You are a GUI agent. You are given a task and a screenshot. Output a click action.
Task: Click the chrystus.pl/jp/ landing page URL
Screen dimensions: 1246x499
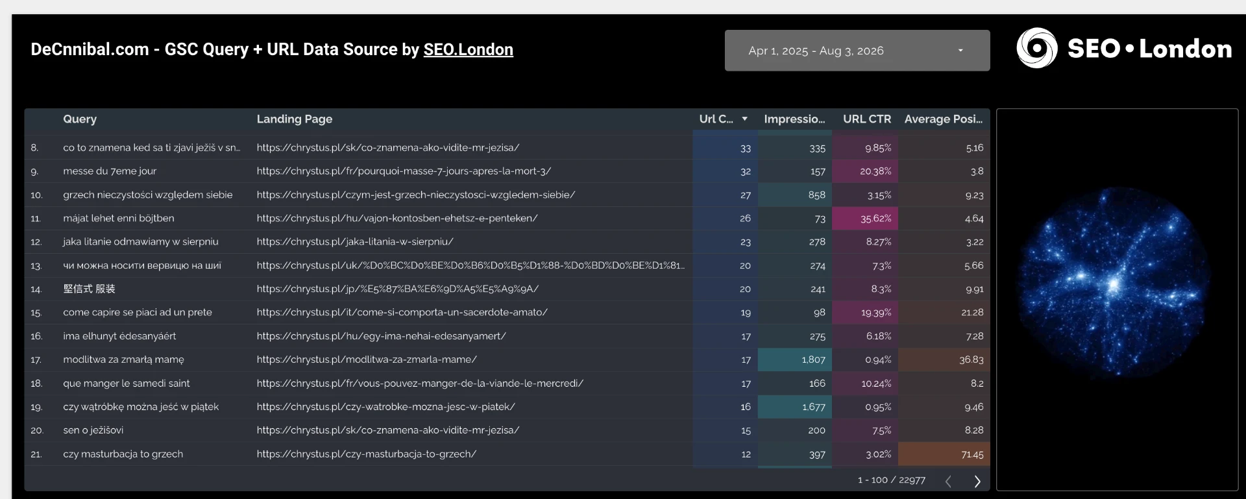pyautogui.click(x=398, y=289)
